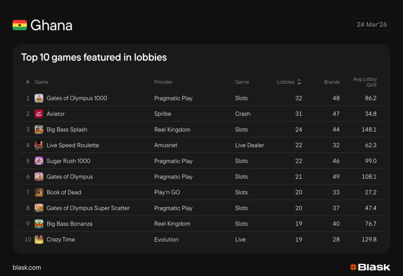Click the Big Bass Bonanza game icon
The image size is (403, 276).
(39, 224)
